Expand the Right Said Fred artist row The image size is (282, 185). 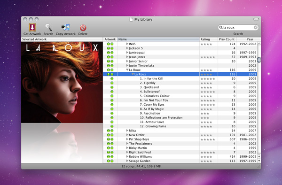(x=127, y=152)
